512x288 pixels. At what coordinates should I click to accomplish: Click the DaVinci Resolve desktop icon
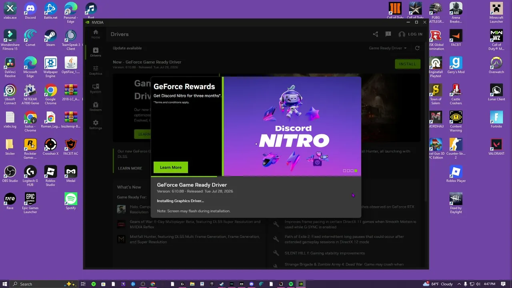coord(10,67)
